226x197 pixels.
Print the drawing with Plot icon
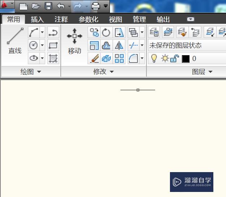(96, 6)
